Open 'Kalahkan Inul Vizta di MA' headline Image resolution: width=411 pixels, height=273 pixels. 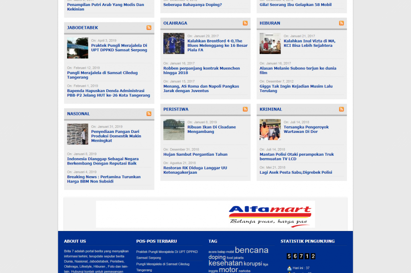coord(309,43)
